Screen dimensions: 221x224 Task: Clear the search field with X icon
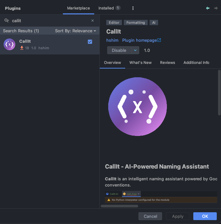[x=93, y=21]
